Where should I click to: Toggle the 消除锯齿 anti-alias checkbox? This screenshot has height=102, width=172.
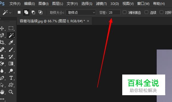tap(124, 12)
